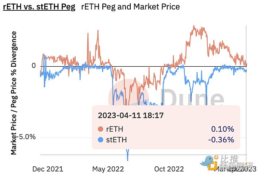The width and height of the screenshot is (258, 175).
Task: Click the vertical y-axis title text
Action: [14, 92]
